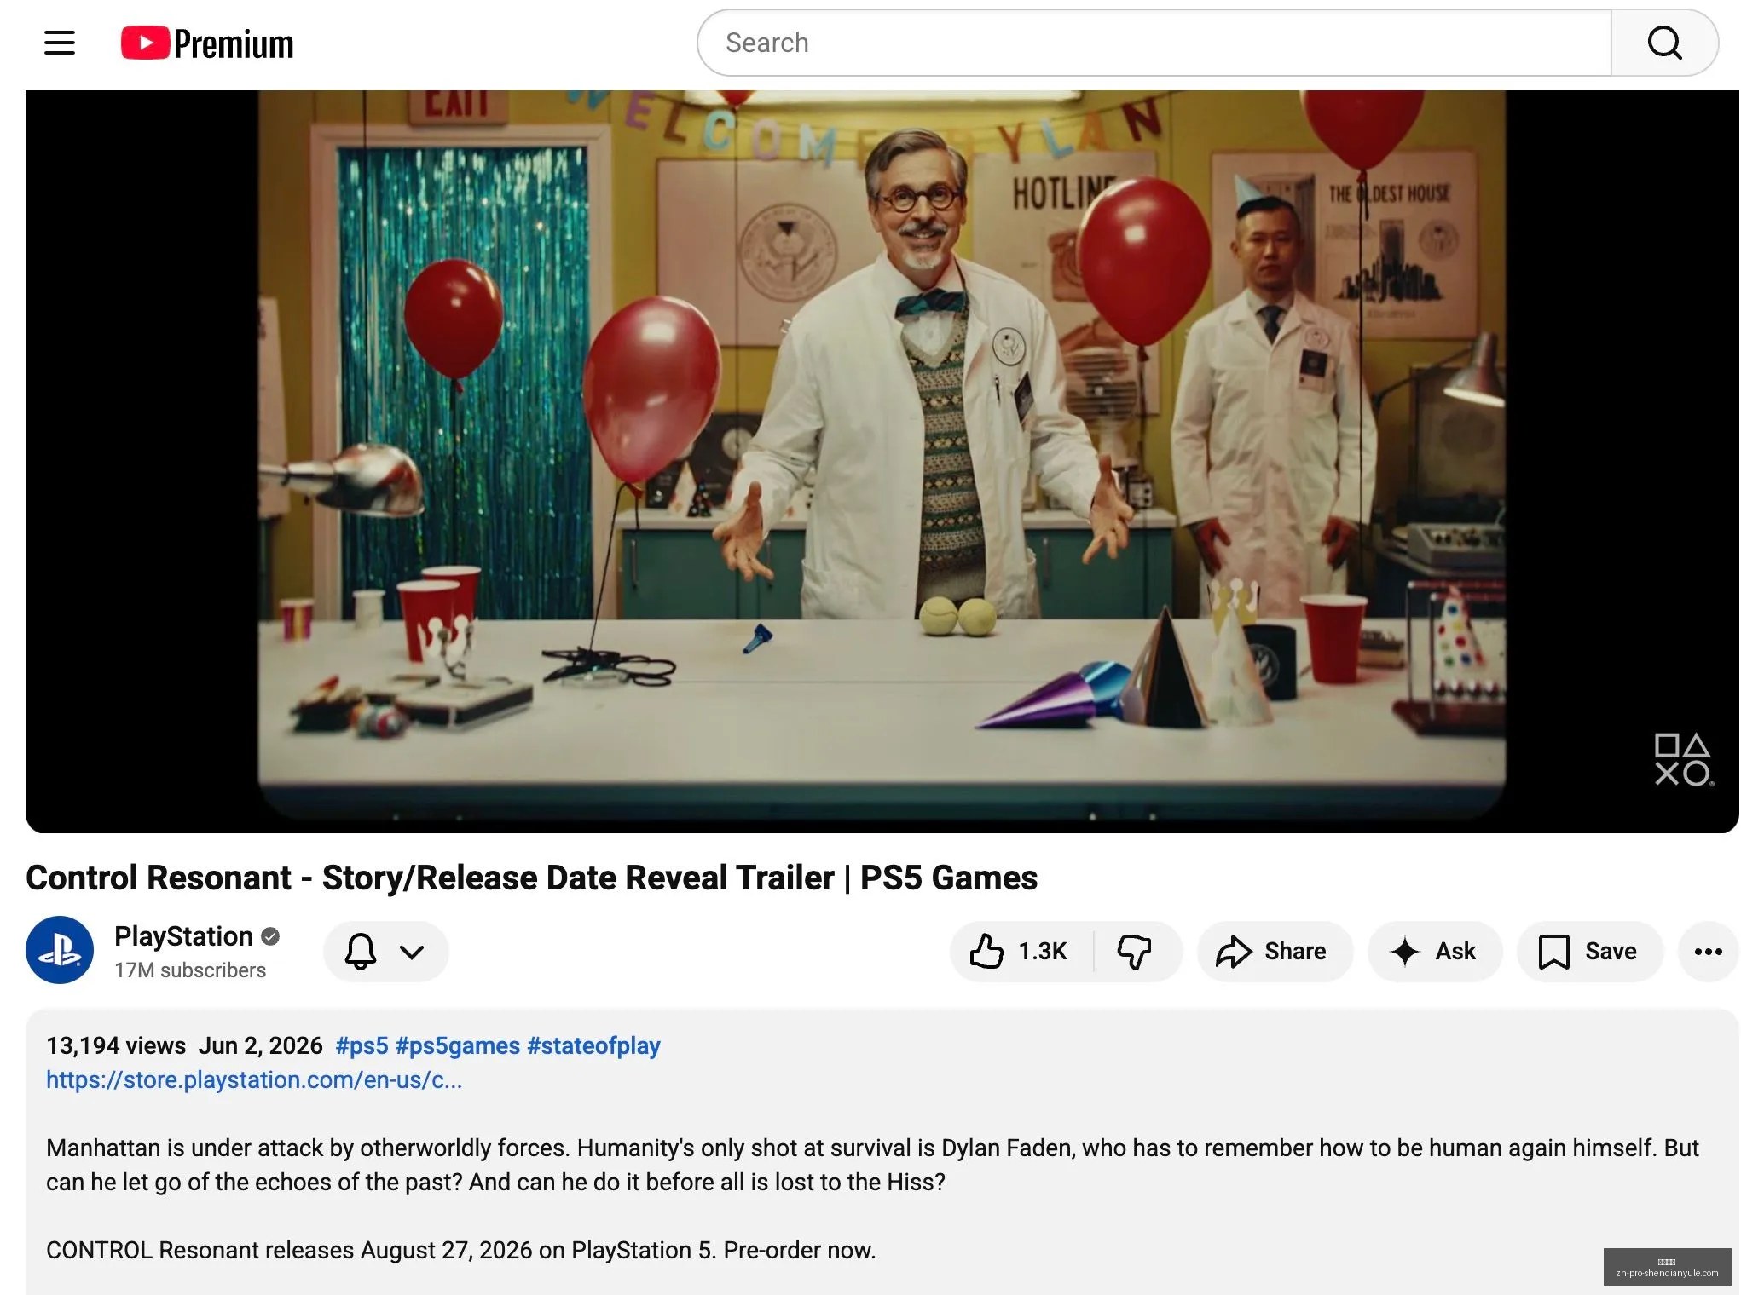Open the three-dot more actions menu

point(1708,952)
